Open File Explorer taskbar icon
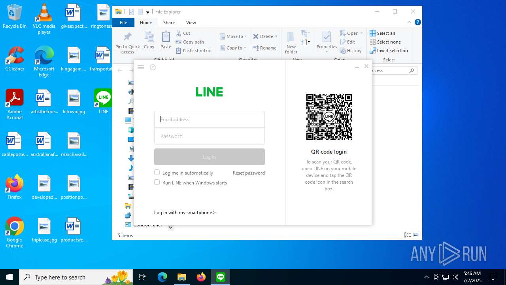Viewport: 506px width, 285px height. (181, 277)
